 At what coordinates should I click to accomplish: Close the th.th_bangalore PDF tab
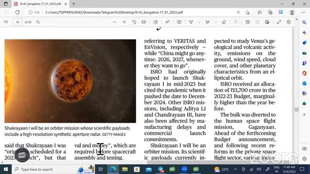(66, 4)
